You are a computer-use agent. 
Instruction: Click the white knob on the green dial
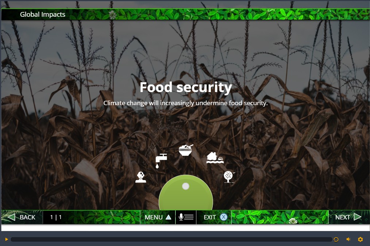(186, 186)
